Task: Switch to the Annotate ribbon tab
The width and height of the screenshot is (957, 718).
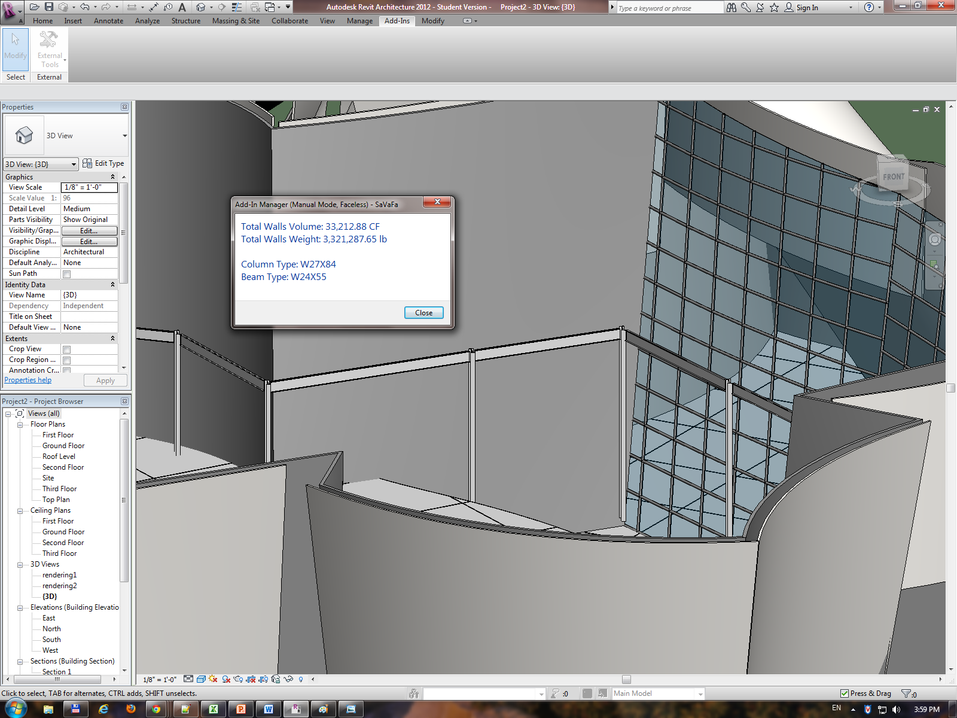Action: click(x=108, y=21)
